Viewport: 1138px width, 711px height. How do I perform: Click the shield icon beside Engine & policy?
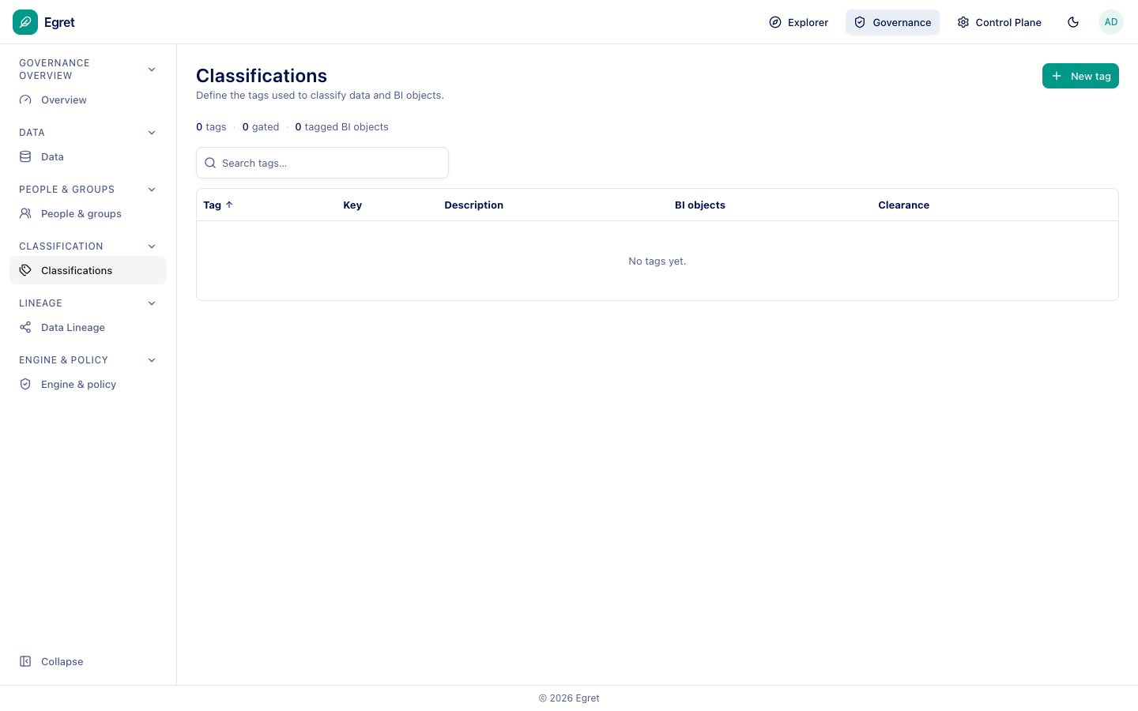pos(25,385)
